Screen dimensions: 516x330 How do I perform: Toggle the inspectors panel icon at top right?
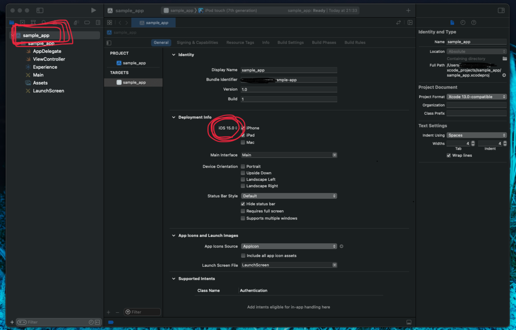point(501,10)
